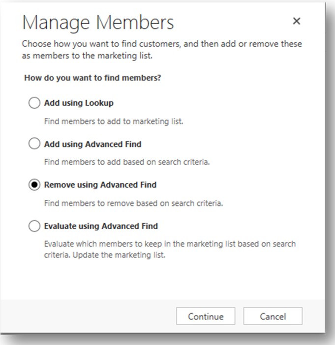Click the 'Find members to add based on search criteria' text
Screen dimensions: 335x345
127,162
